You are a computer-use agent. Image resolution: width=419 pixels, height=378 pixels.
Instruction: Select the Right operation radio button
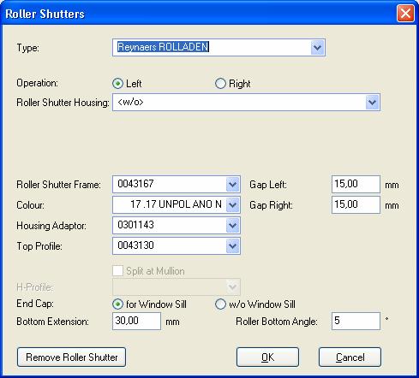point(220,84)
